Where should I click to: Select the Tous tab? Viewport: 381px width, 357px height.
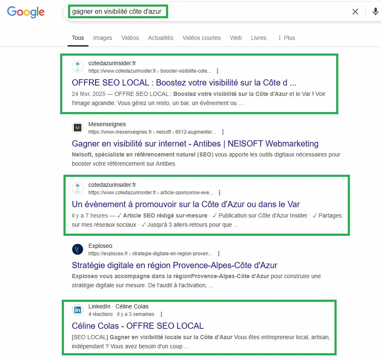78,38
